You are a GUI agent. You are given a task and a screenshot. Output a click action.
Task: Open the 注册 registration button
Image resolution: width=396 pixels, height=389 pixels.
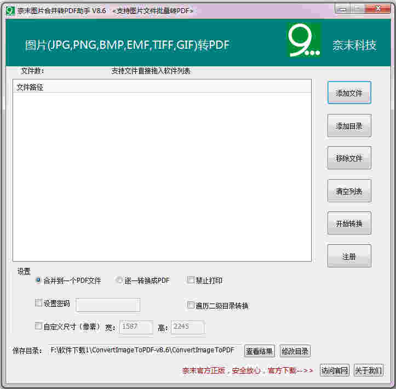[x=349, y=256]
